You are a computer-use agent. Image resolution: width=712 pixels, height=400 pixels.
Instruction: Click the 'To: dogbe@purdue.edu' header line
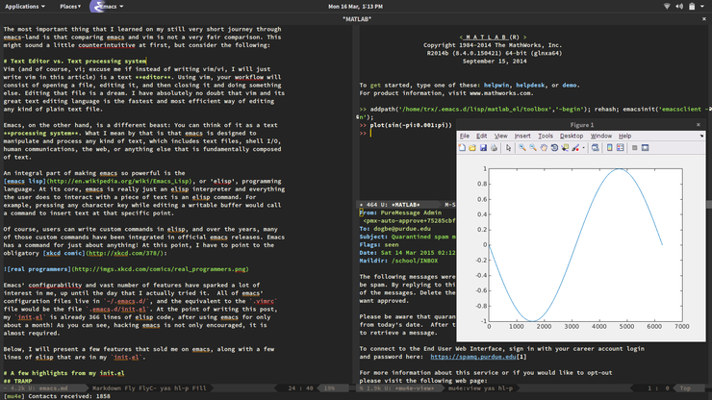coord(395,229)
